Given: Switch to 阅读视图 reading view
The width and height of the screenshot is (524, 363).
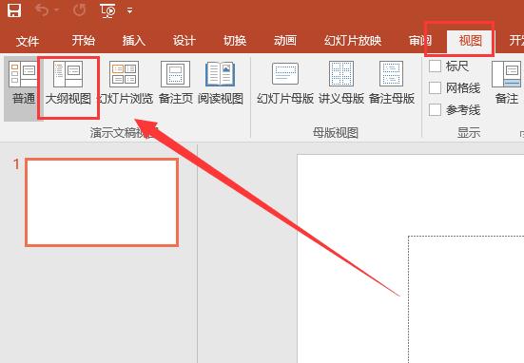Looking at the screenshot, I should (221, 84).
